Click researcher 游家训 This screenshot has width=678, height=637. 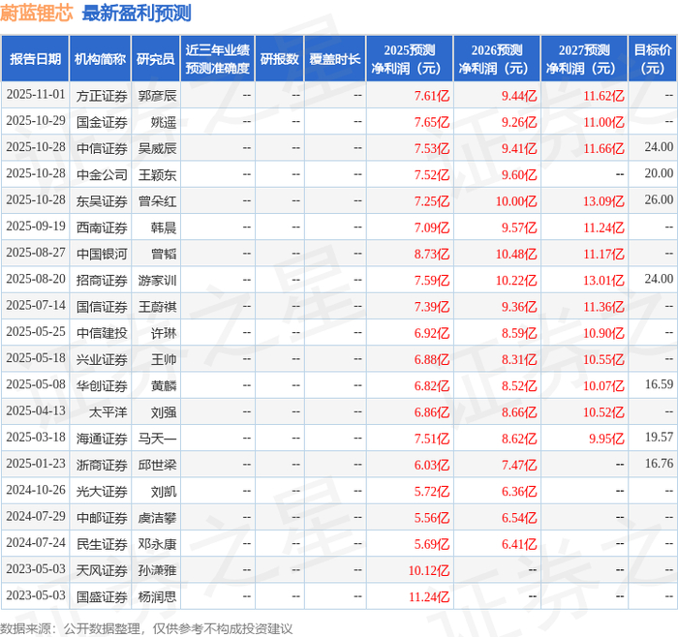(x=157, y=280)
